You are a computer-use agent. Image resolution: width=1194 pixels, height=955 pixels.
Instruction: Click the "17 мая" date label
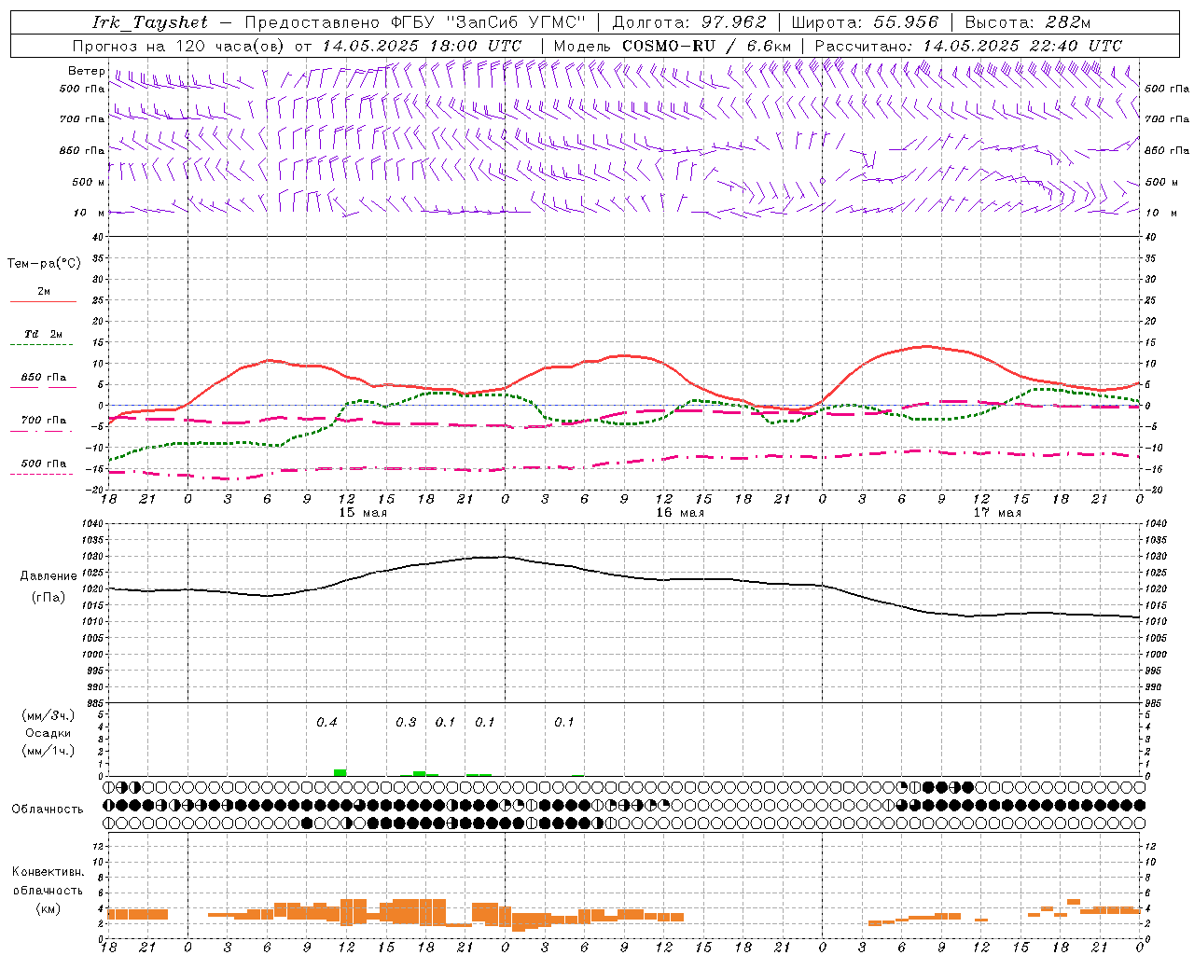(x=996, y=513)
